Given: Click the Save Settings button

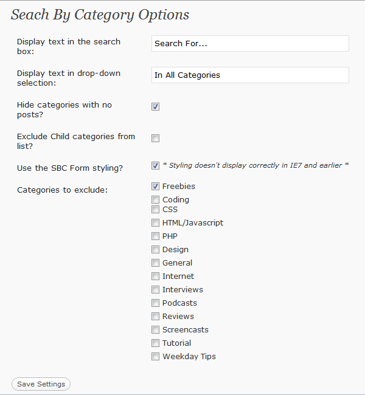Looking at the screenshot, I should tap(41, 384).
